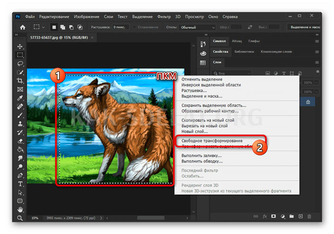Choose Скопировать на новый слой
This screenshot has width=334, height=234.
click(x=208, y=120)
